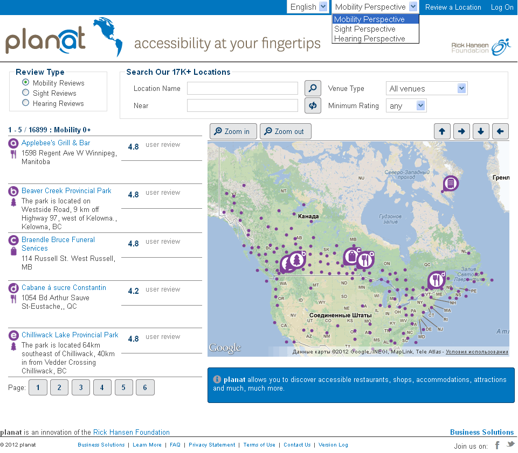Click the Twitter bird icon in footer

pyautogui.click(x=511, y=444)
